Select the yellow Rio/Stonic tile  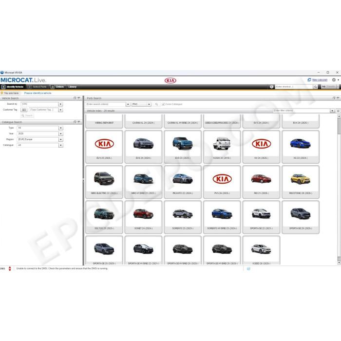coord(301,182)
